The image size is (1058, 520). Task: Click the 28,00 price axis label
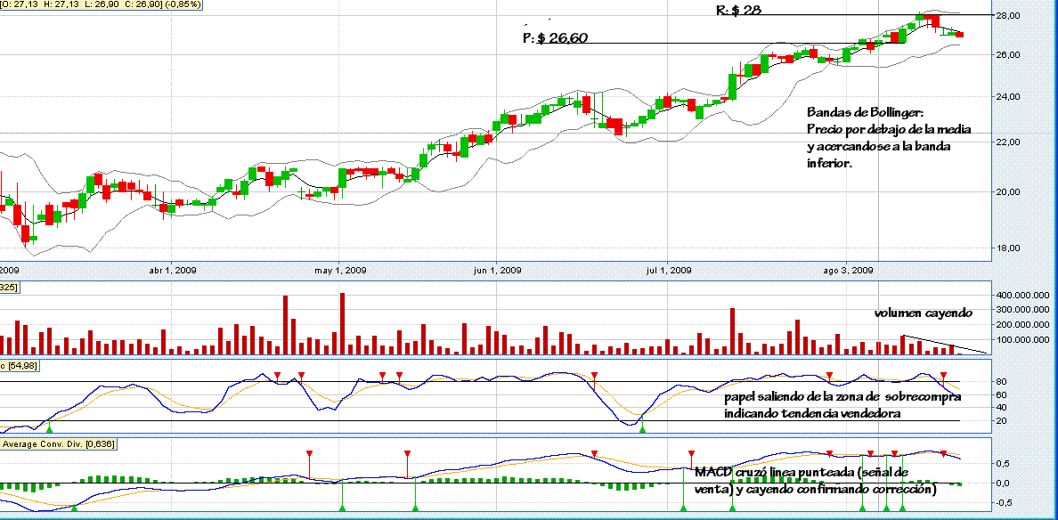click(1009, 16)
